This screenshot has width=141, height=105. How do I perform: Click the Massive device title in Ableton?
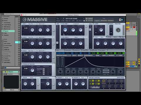pyautogui.click(x=11, y=72)
